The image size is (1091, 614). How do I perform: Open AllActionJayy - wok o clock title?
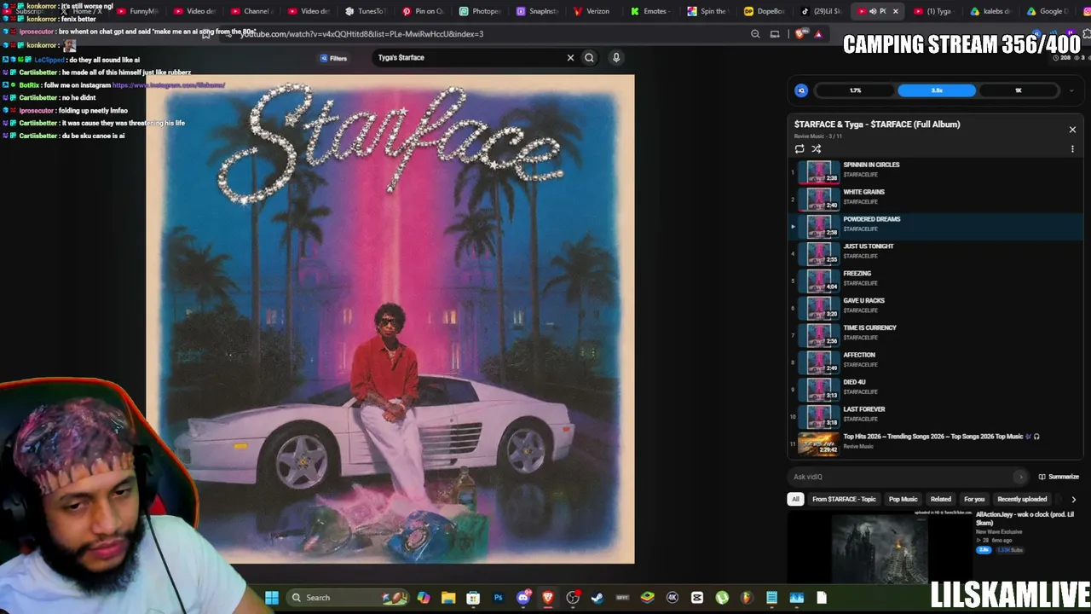tap(1025, 518)
